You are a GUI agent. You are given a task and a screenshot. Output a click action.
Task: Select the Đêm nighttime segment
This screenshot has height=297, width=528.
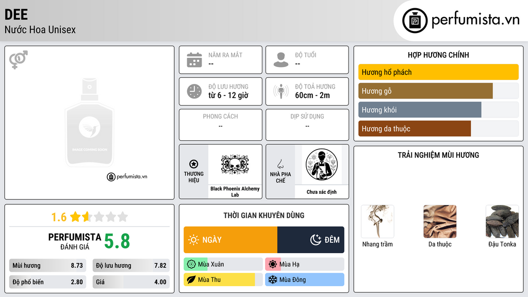click(311, 240)
